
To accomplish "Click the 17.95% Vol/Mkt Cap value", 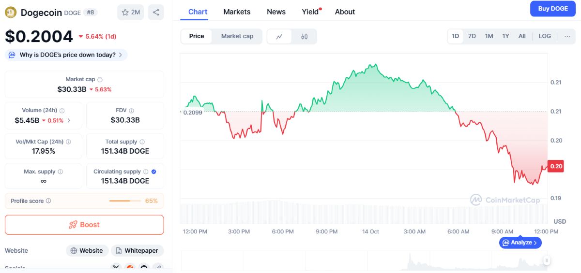I will (44, 151).
